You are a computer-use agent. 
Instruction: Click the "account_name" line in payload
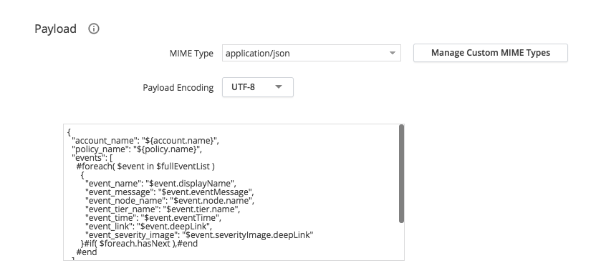pos(145,141)
